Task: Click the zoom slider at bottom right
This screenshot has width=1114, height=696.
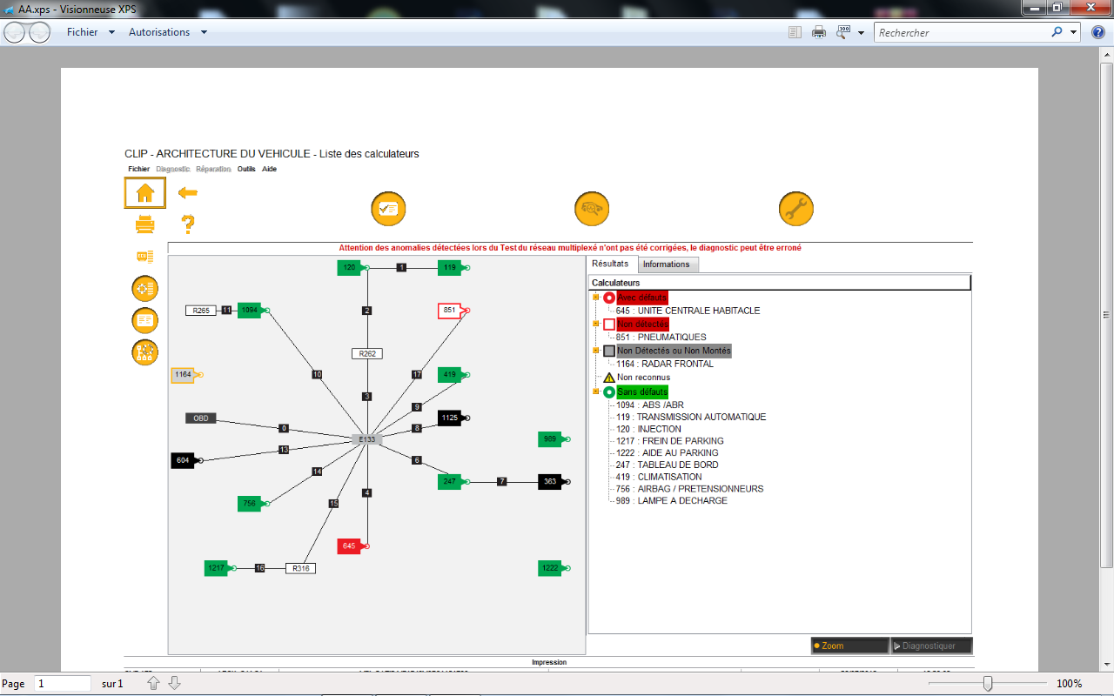Action: tap(987, 684)
